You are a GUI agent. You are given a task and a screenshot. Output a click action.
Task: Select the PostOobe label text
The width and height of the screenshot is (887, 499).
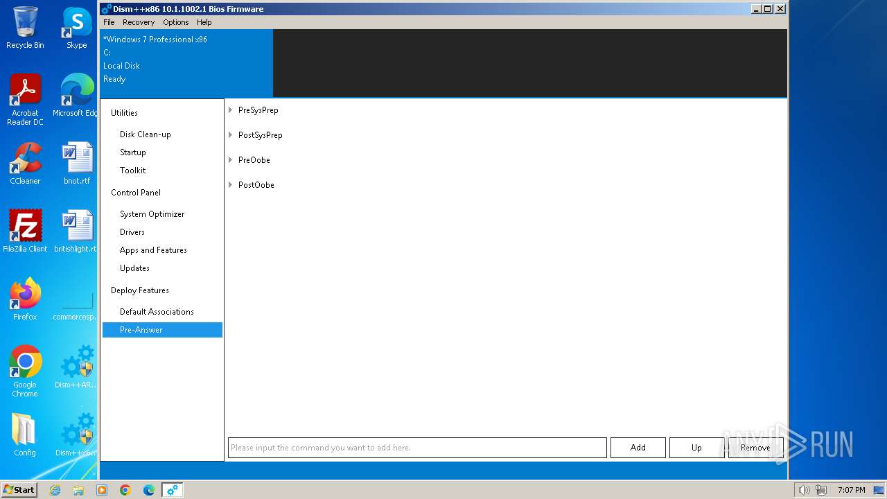[x=256, y=185]
